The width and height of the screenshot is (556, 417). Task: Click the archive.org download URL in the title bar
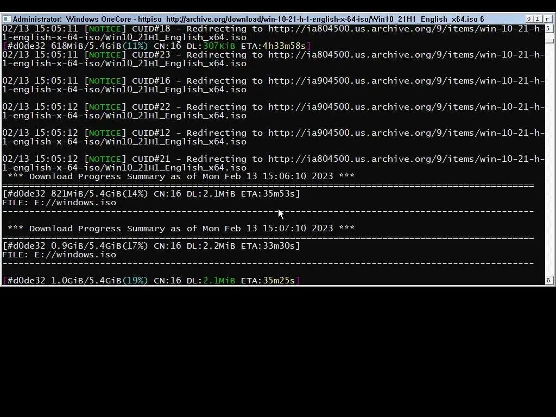coord(321,19)
